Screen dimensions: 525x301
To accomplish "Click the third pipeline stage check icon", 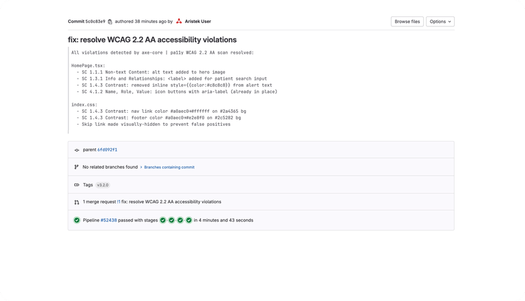I will tap(180, 220).
